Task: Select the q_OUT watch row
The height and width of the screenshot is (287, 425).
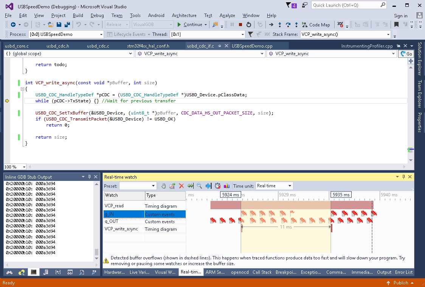Action: pyautogui.click(x=145, y=221)
